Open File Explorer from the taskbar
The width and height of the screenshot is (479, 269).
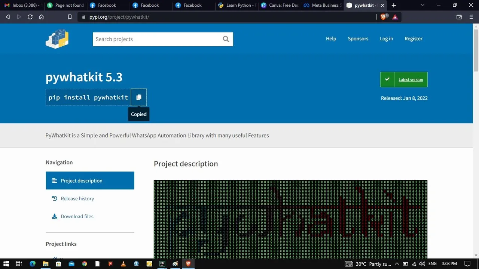click(45, 264)
